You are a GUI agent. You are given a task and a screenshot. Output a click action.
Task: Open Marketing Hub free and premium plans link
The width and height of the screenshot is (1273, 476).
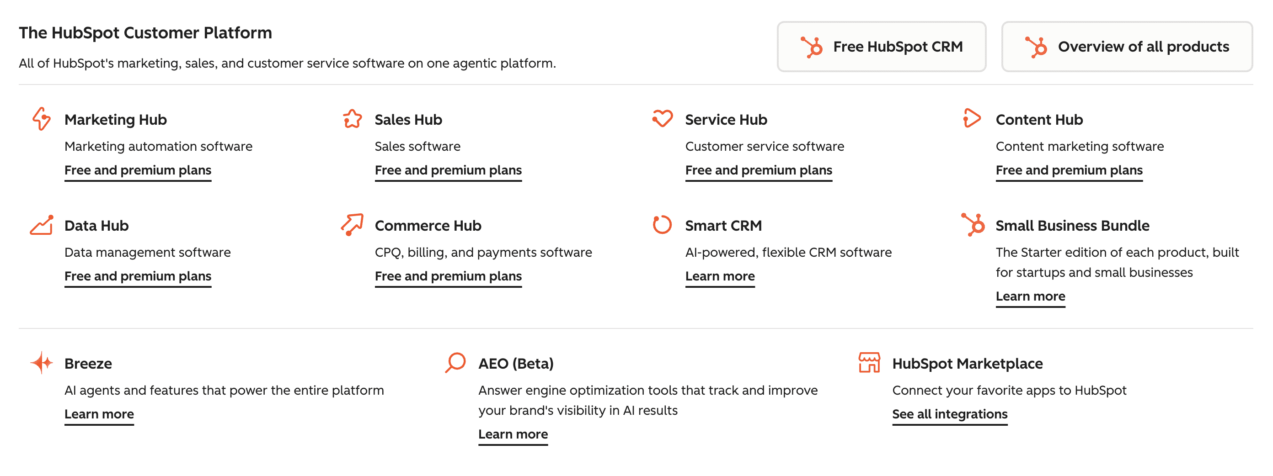pyautogui.click(x=138, y=170)
